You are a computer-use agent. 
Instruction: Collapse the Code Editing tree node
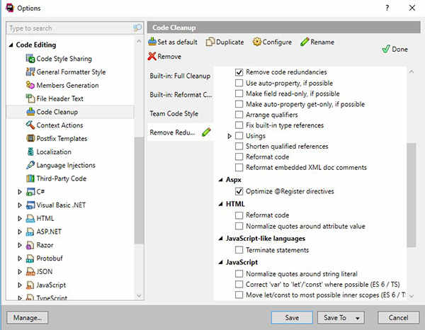[11, 45]
